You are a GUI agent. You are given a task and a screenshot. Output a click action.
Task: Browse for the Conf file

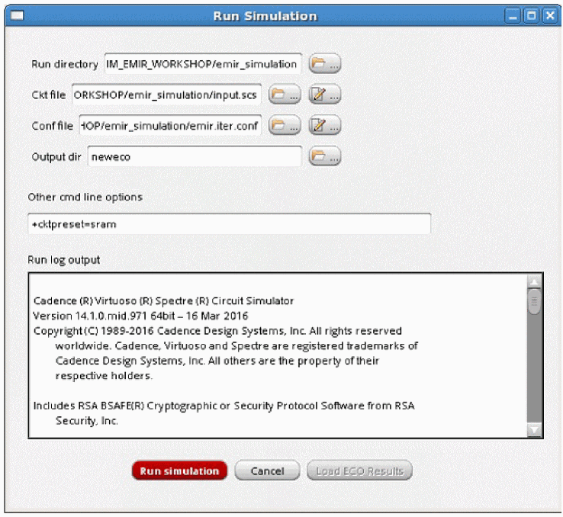coord(285,126)
